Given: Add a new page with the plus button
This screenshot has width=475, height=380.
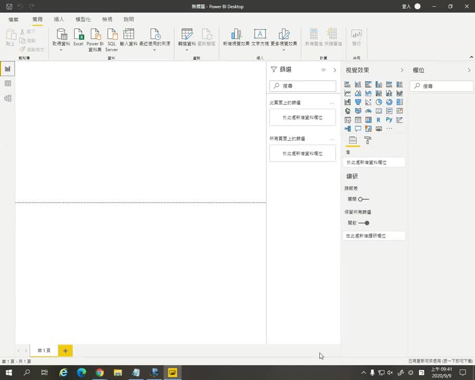Looking at the screenshot, I should pyautogui.click(x=65, y=350).
